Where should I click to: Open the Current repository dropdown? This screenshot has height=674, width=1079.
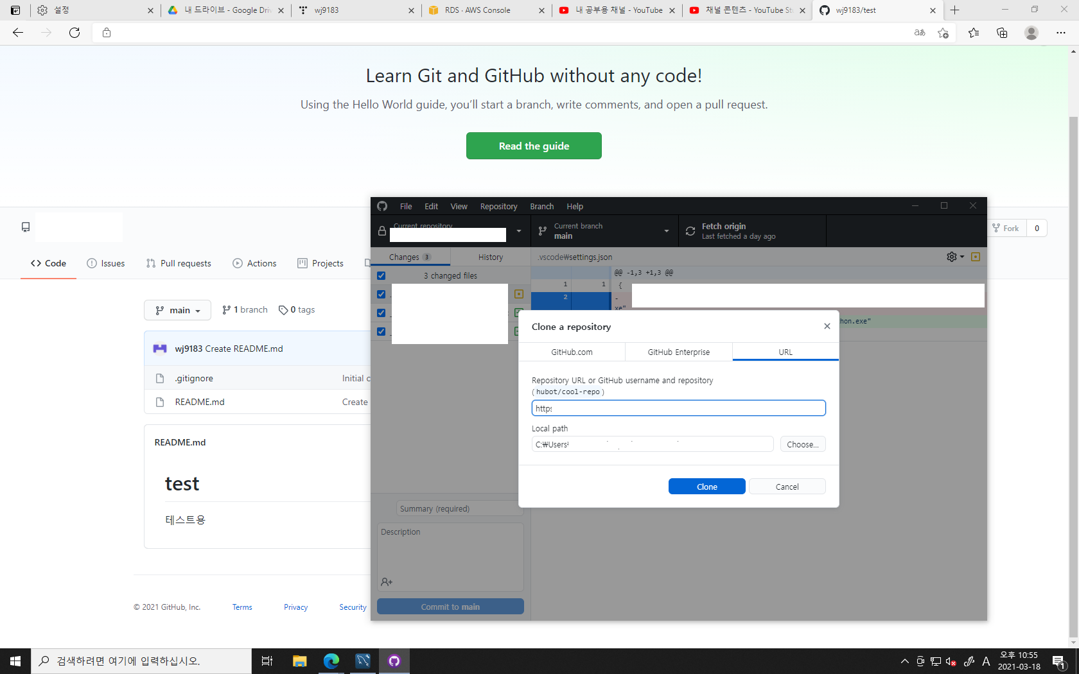451,231
